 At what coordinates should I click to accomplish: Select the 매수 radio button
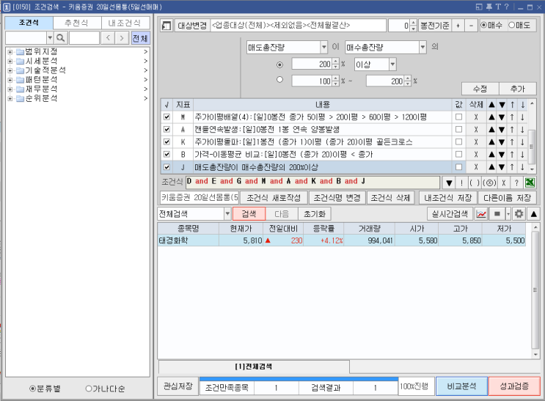coord(483,25)
